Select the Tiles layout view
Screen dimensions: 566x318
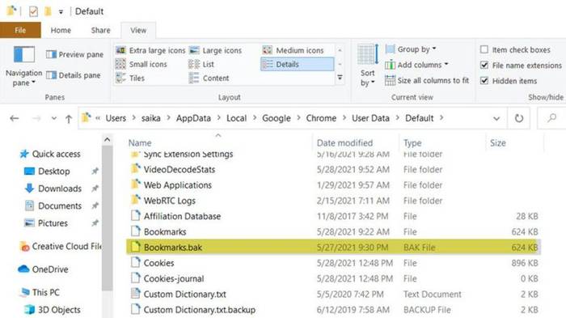[x=130, y=78]
